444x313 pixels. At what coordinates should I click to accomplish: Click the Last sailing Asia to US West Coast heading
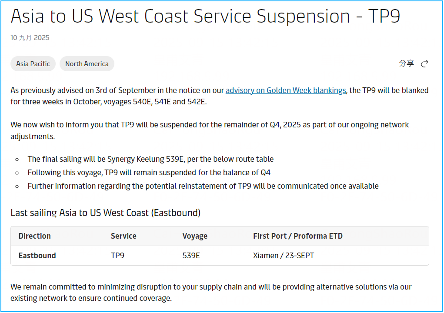[105, 213]
